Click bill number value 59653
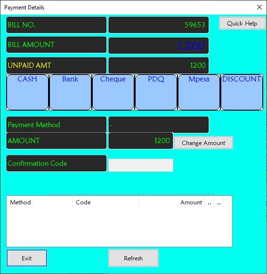267x274 pixels. [159, 25]
